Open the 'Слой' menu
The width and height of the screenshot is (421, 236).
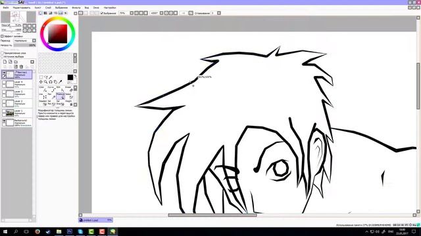coord(48,8)
